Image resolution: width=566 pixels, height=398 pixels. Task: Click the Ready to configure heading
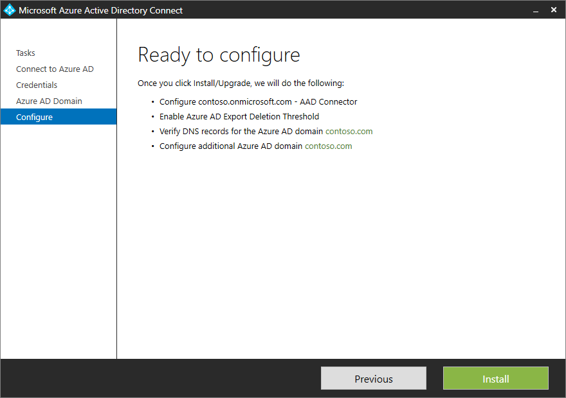point(219,55)
